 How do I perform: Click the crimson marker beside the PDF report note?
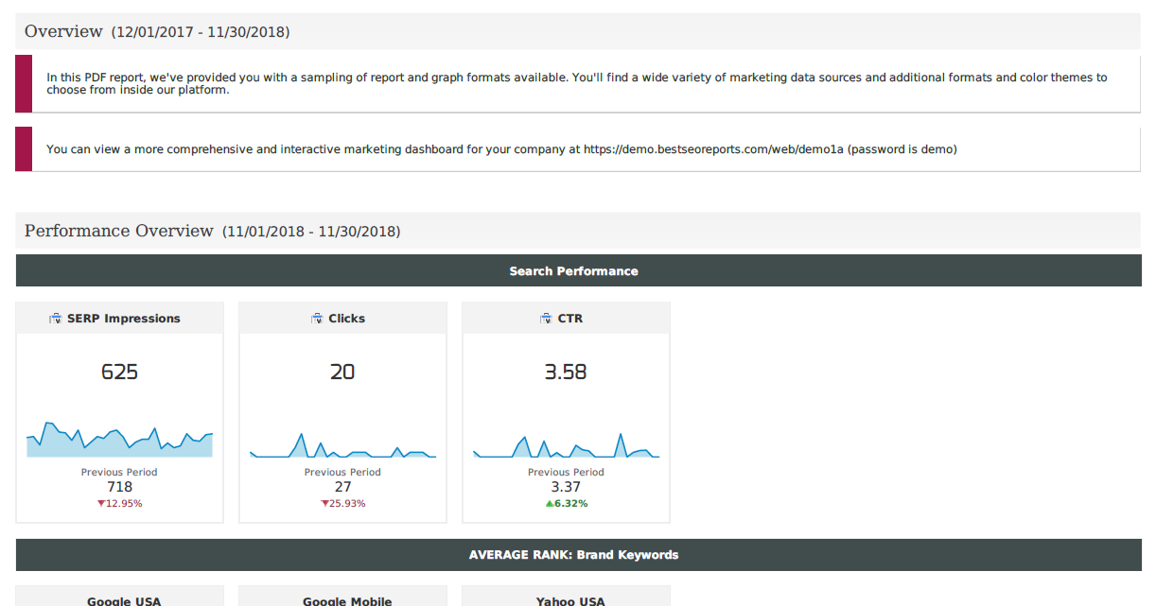(24, 84)
